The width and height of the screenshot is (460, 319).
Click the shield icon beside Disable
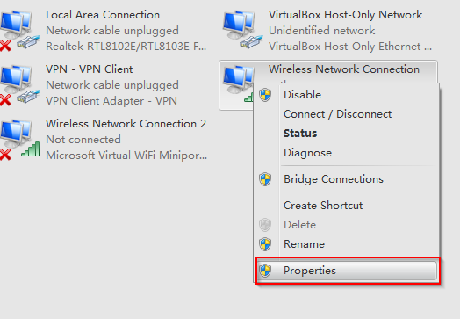point(265,95)
